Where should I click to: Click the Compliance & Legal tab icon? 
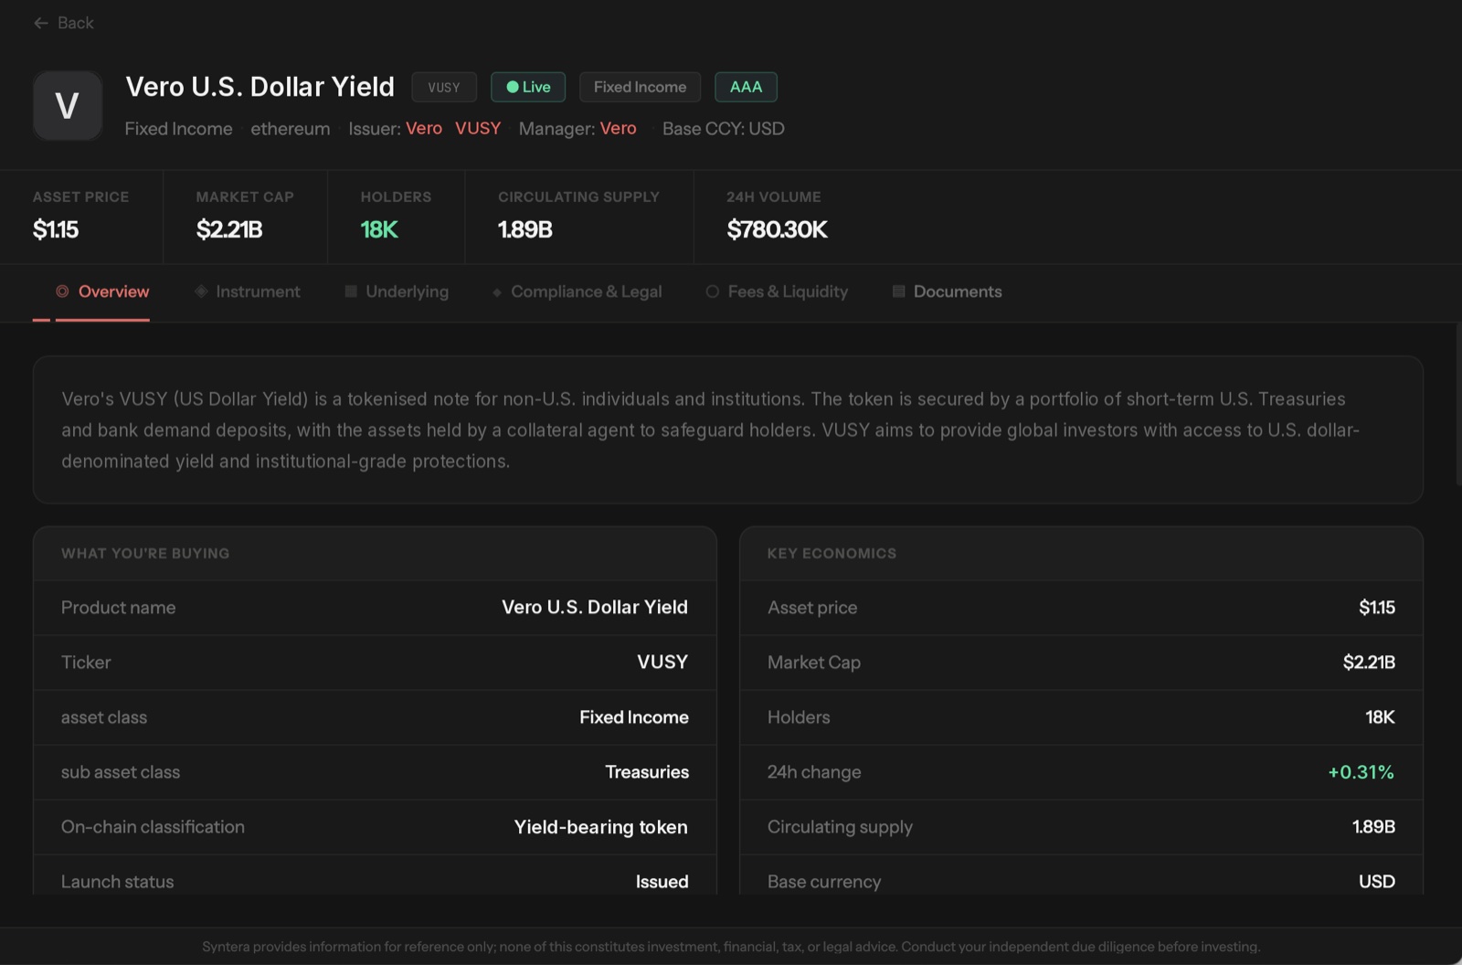click(497, 292)
